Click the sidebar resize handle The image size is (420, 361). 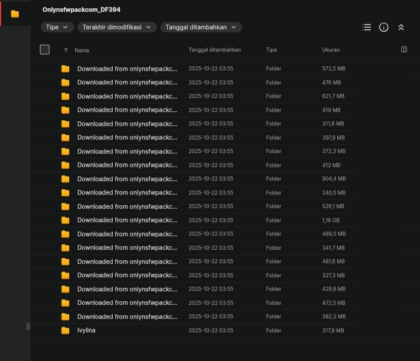click(28, 326)
